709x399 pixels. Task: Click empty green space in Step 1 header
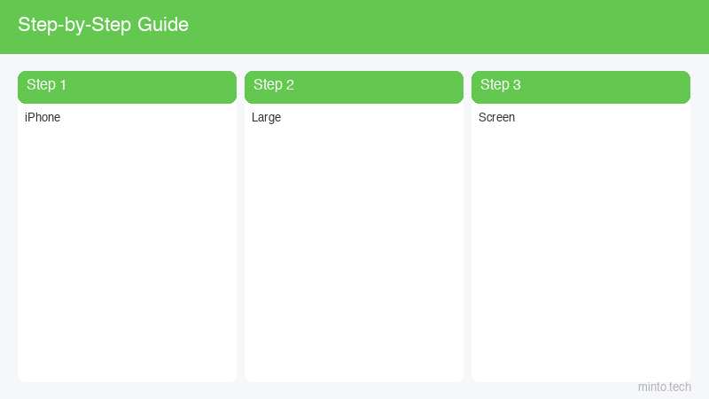click(153, 87)
